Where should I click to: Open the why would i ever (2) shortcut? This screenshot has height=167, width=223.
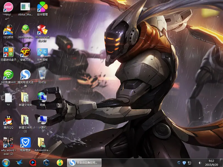click(x=8, y=146)
